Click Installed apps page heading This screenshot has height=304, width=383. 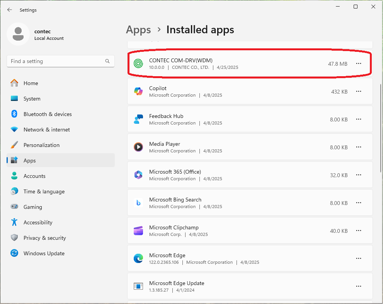[x=200, y=30]
